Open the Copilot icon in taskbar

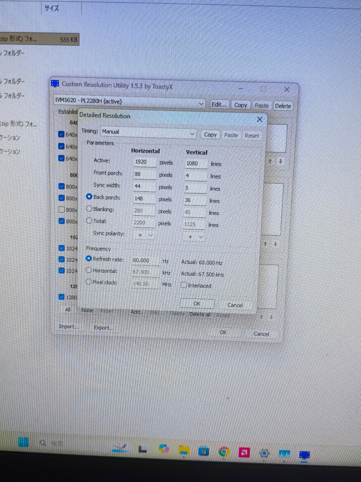coord(164,449)
